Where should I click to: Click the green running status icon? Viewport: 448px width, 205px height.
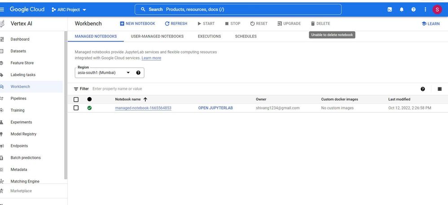[x=89, y=108]
